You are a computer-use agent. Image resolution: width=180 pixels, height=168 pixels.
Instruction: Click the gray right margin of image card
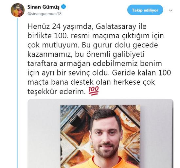[157, 134]
